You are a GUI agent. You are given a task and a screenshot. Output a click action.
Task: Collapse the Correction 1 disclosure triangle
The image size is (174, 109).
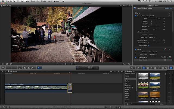138,57
